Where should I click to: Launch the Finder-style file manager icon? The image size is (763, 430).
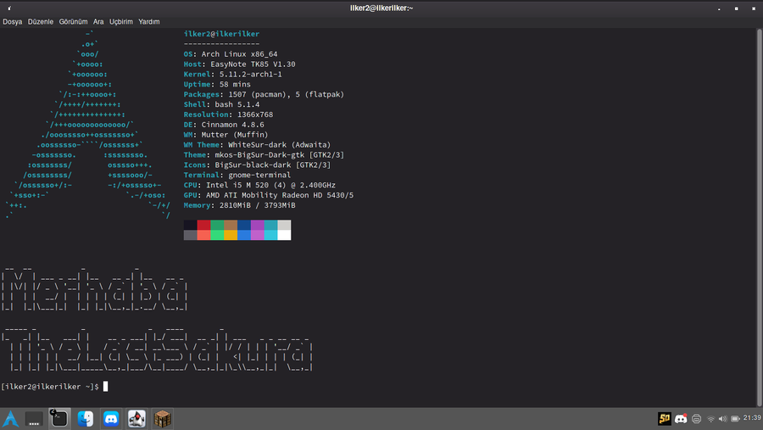85,418
